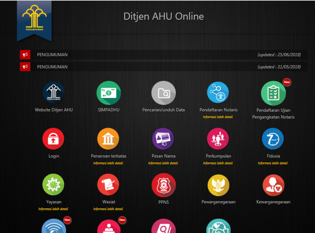This screenshot has width=315, height=233.
Task: Open the PPNS badge icon
Action: (163, 185)
